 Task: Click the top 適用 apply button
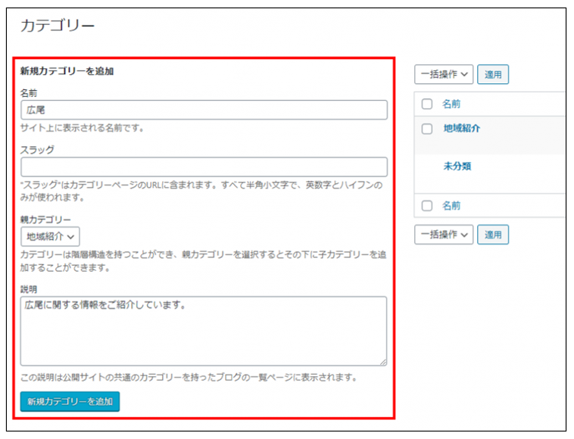point(493,74)
